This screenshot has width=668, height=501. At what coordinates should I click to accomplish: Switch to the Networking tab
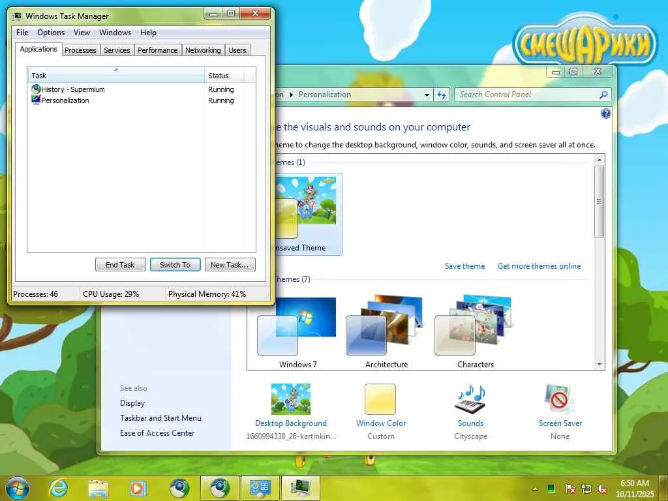(x=203, y=50)
